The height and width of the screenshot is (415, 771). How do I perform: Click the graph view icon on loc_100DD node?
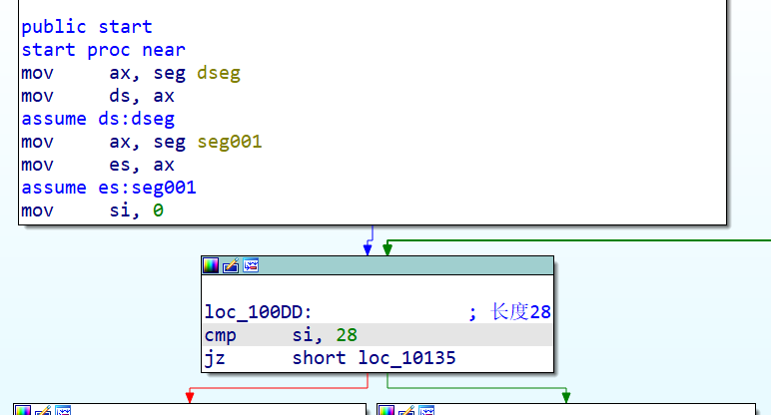[251, 265]
